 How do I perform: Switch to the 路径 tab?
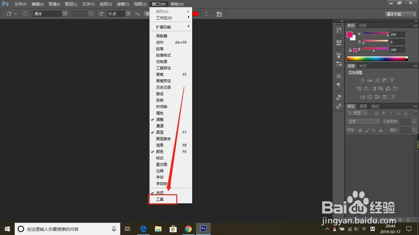(375, 106)
